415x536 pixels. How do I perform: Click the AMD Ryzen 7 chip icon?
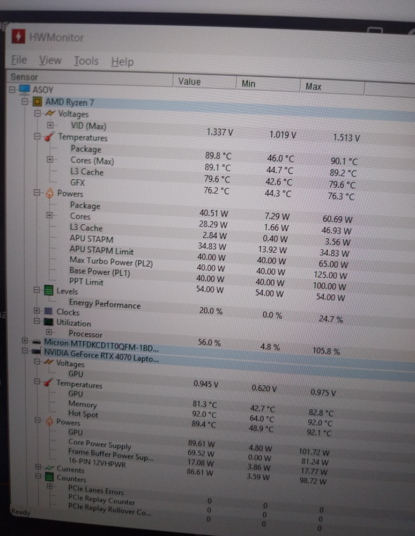37,101
